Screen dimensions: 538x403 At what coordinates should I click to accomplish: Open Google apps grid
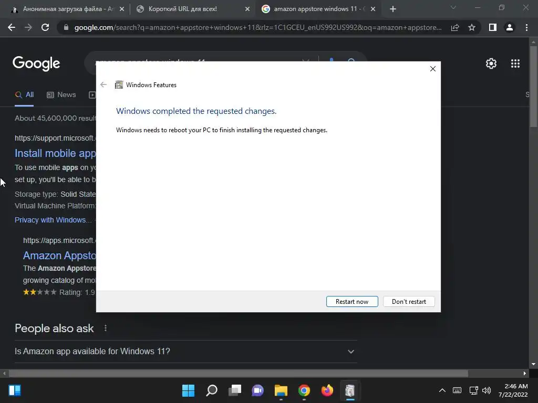[x=515, y=63]
